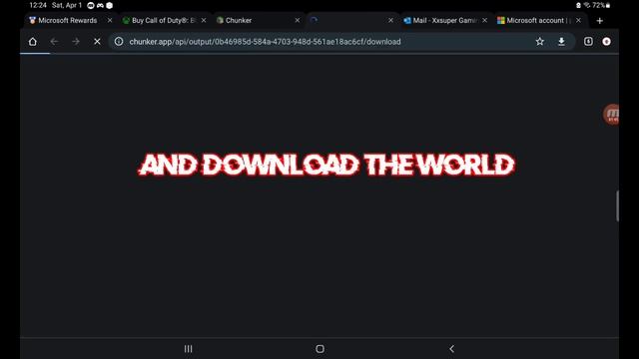Click the back navigation arrow
The width and height of the screenshot is (639, 359).
[x=54, y=42]
